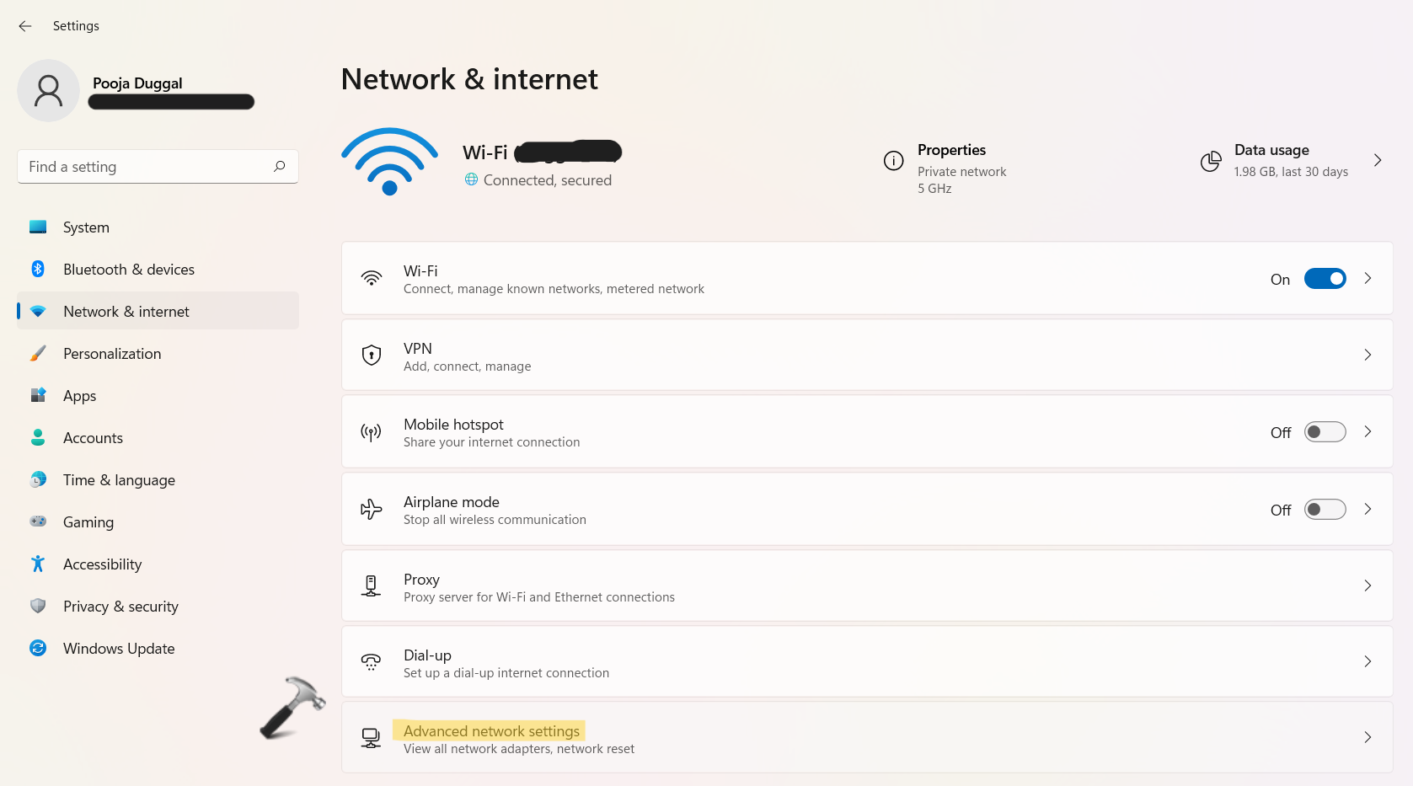Open Windows Update settings
This screenshot has width=1413, height=786.
119,649
